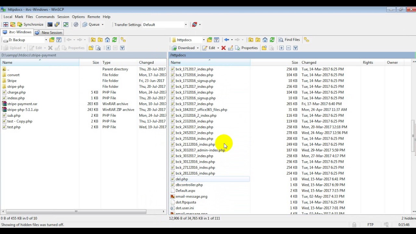
Task: Open the Mark menu
Action: coord(19,17)
